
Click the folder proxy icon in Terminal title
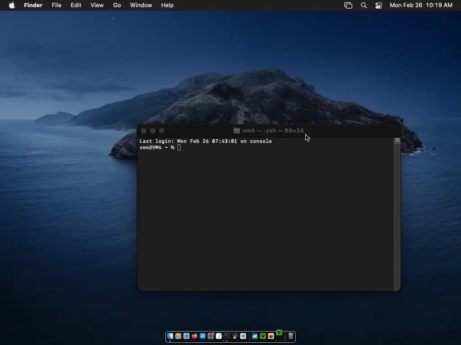[x=237, y=131]
